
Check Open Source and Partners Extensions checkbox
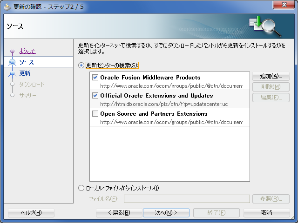coord(95,113)
